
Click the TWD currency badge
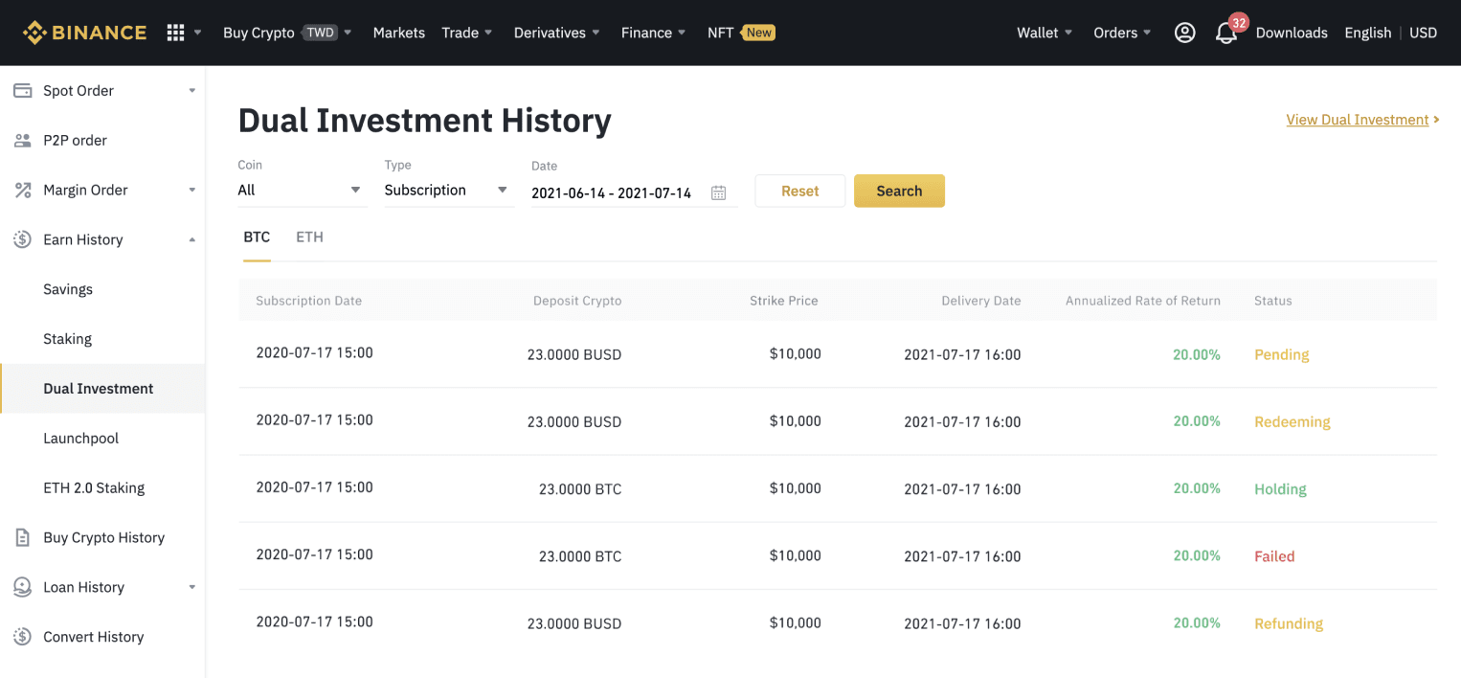pyautogui.click(x=321, y=33)
